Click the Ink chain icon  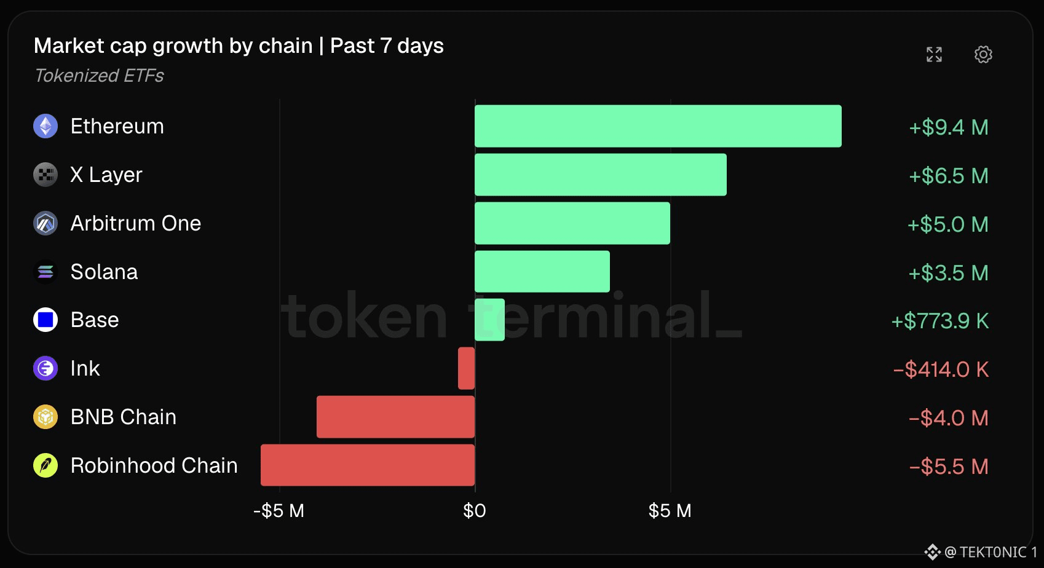click(45, 368)
